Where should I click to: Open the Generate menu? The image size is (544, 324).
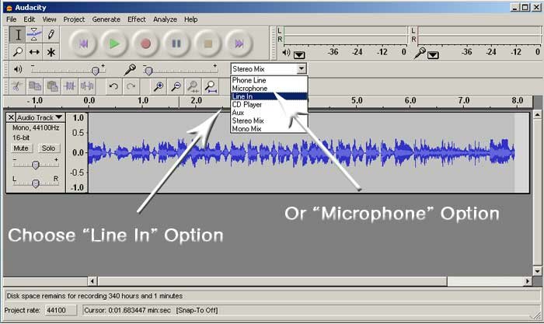[x=106, y=19]
